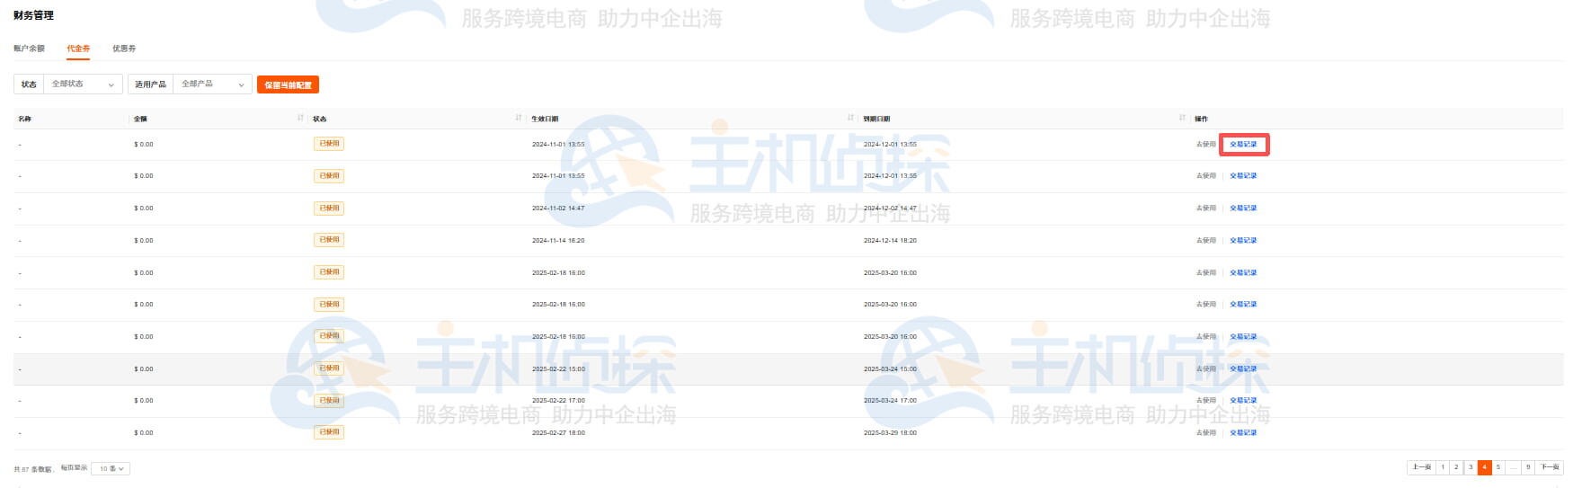Click the highlighted page 4 button
The width and height of the screenshot is (1573, 488).
click(x=1484, y=467)
